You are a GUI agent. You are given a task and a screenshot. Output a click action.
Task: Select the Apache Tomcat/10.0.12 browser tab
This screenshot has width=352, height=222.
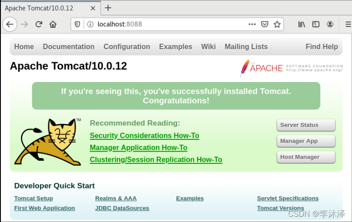[51, 8]
